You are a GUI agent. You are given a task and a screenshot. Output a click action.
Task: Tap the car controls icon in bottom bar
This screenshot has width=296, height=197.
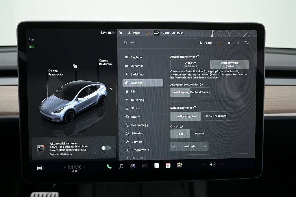click(39, 168)
